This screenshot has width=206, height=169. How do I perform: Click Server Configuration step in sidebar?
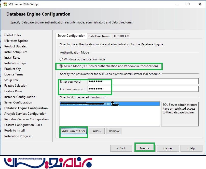click(18, 102)
